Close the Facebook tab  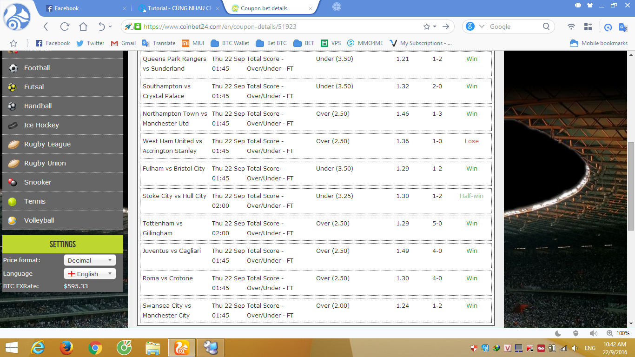[x=125, y=8]
